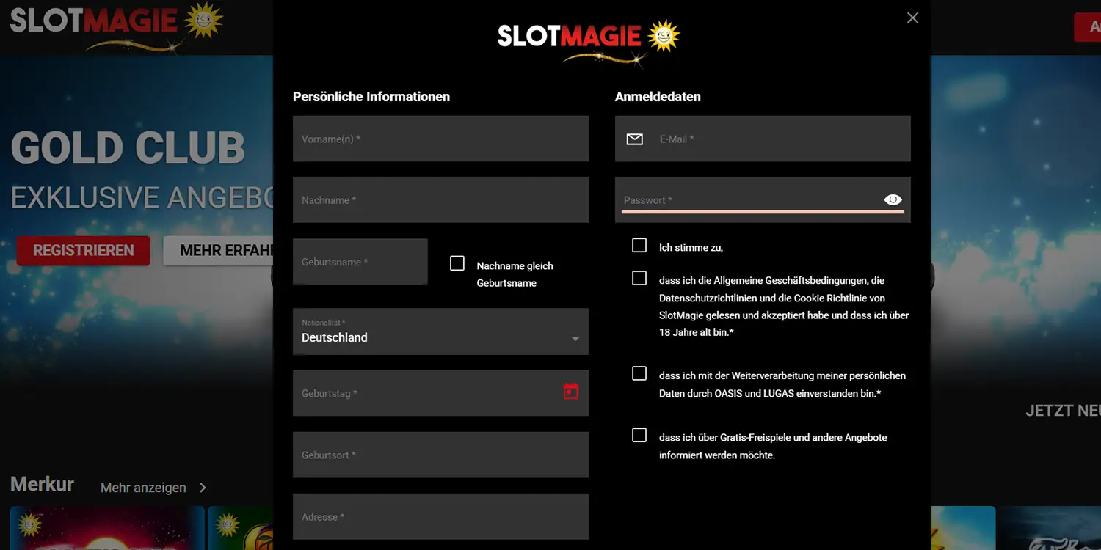Focus the Vorname(n) input field
1101x550 pixels.
click(x=440, y=139)
